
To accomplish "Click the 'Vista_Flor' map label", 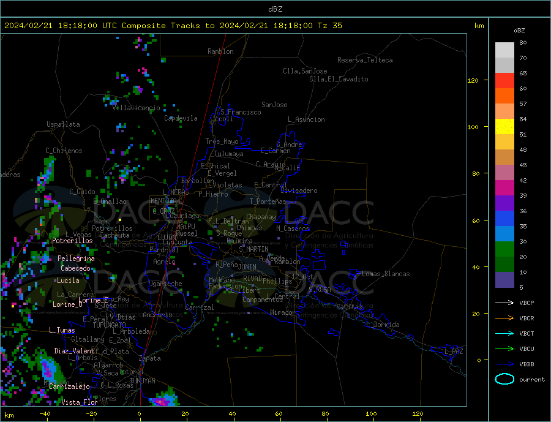I will (x=80, y=402).
